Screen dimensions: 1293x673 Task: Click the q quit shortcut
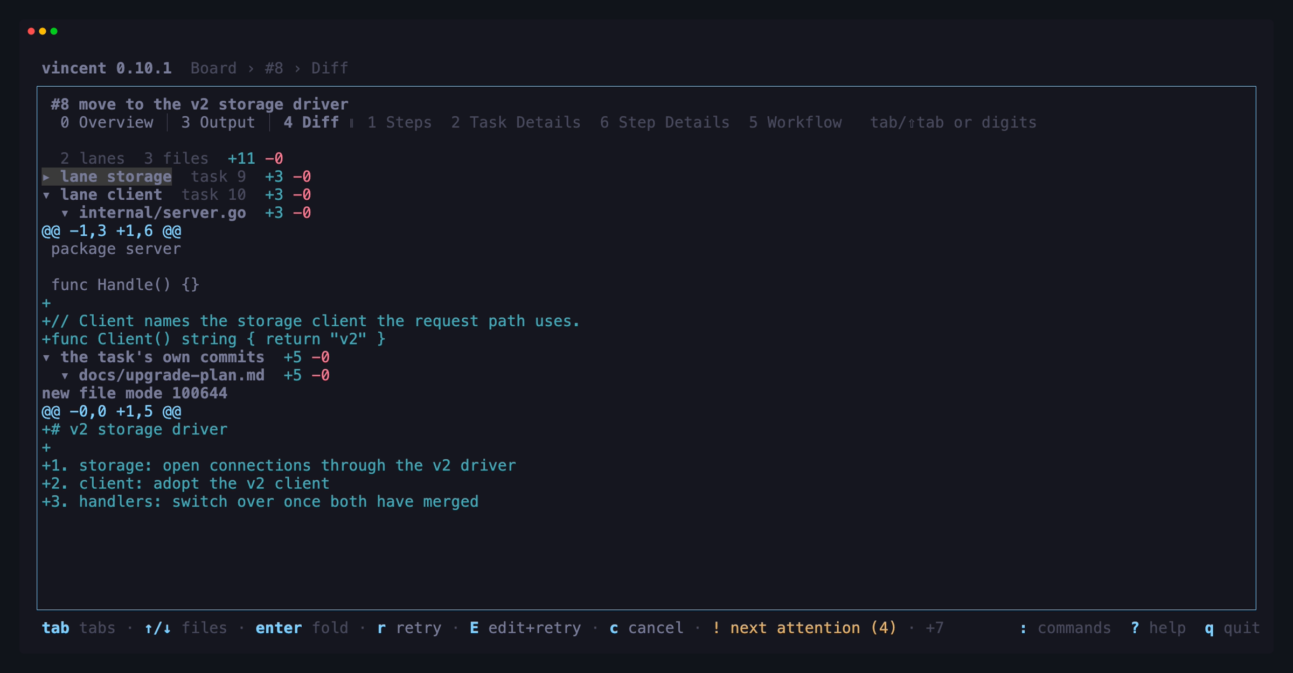pos(1232,628)
